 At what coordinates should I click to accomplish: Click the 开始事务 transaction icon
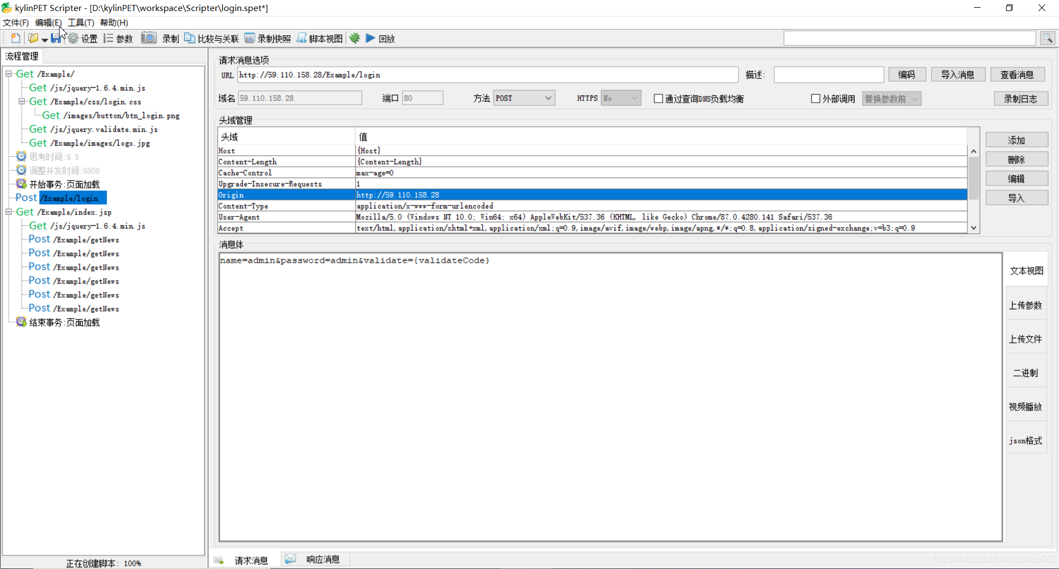point(22,184)
